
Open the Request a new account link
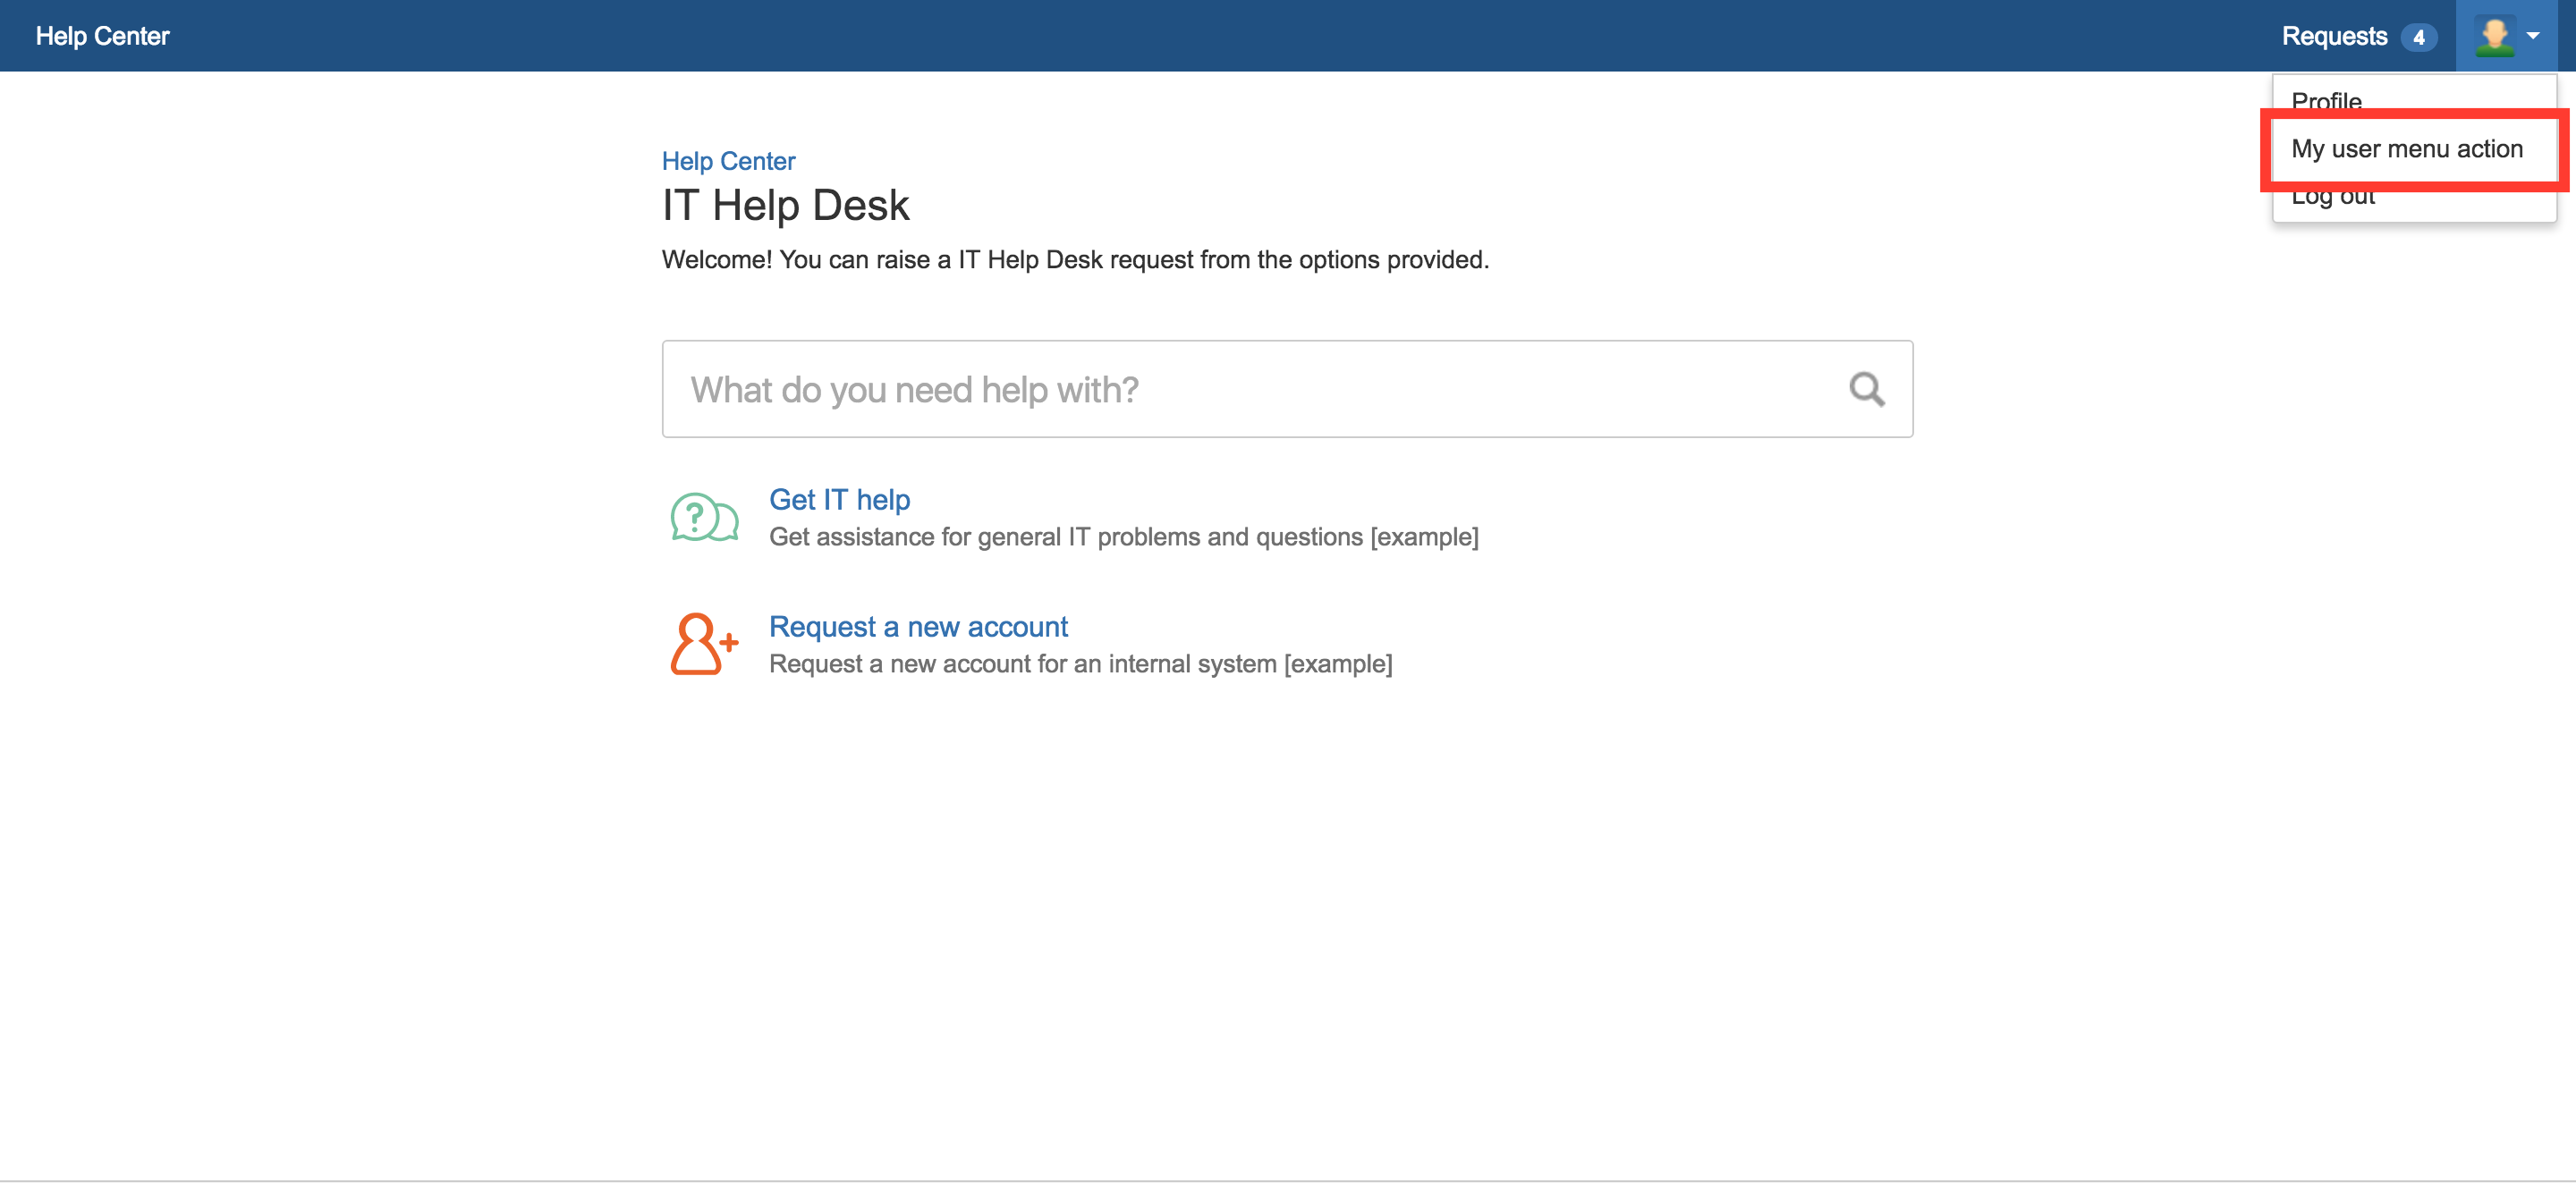[918, 626]
